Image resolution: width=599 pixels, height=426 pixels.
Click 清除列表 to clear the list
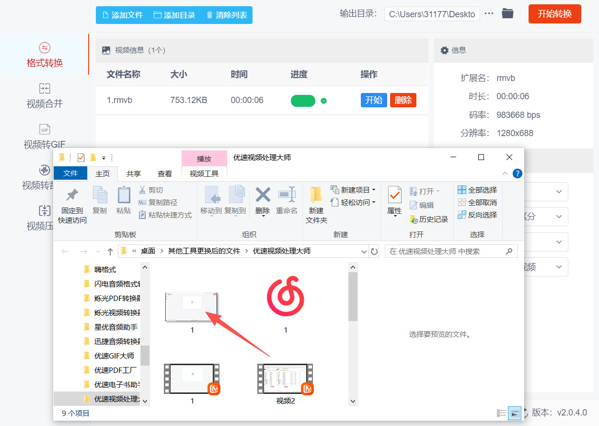point(227,15)
